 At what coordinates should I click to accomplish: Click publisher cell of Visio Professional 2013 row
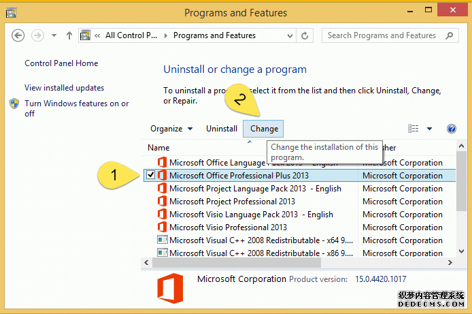tap(403, 227)
